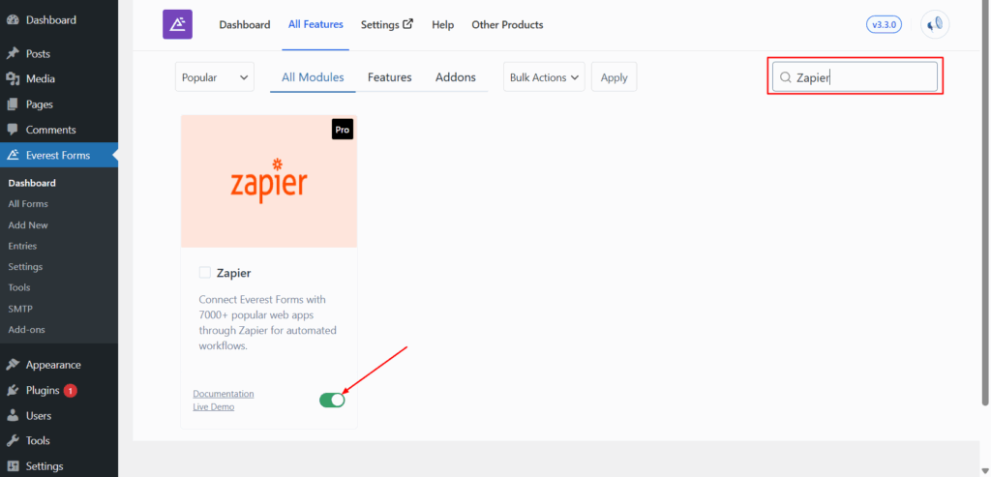Viewport: 991px width, 477px height.
Task: Check the Zapier module checkbox
Action: [x=205, y=272]
